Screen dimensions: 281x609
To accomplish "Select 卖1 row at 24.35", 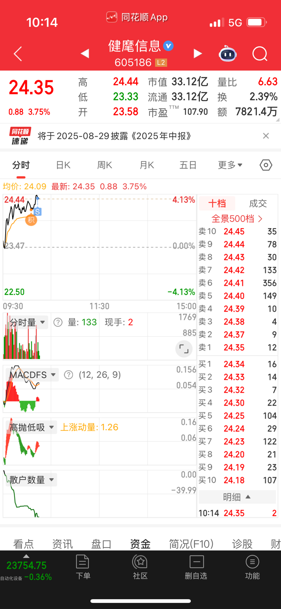I will [237, 347].
